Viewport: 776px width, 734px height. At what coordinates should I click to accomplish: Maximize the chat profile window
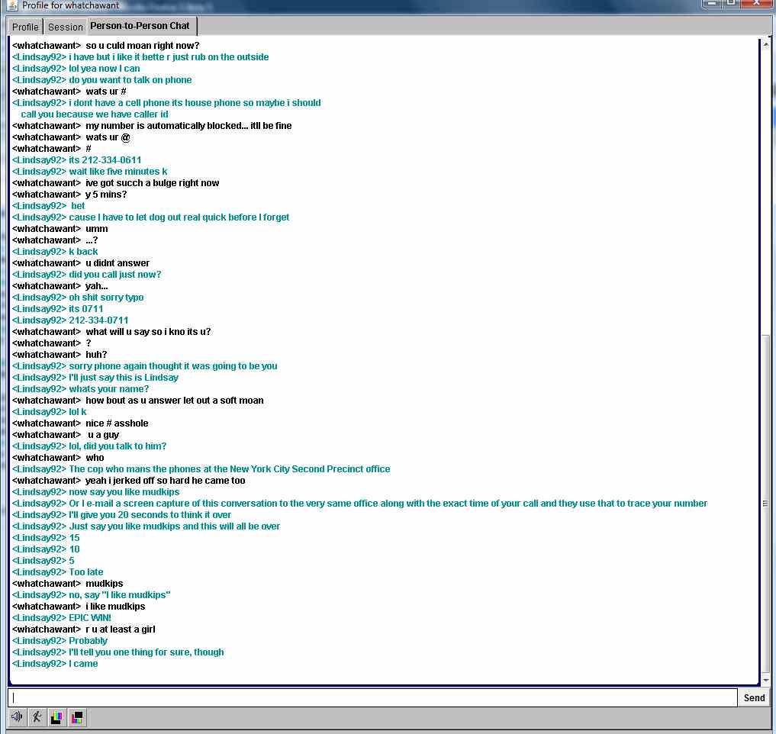(730, 4)
